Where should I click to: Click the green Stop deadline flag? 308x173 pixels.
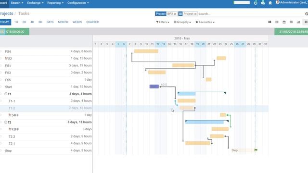click(x=256, y=150)
